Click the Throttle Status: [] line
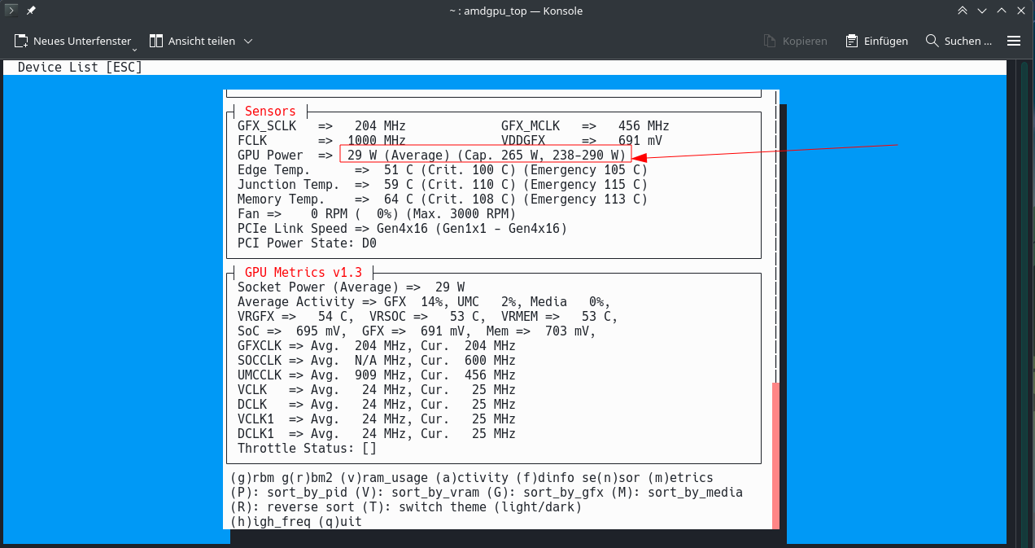The height and width of the screenshot is (548, 1035). [x=307, y=449]
